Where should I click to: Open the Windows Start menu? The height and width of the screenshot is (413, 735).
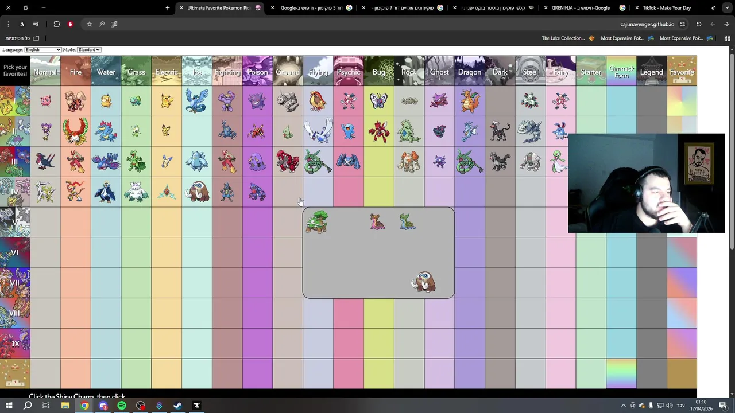[x=9, y=406]
